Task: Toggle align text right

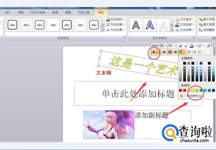Action: [x=175, y=52]
